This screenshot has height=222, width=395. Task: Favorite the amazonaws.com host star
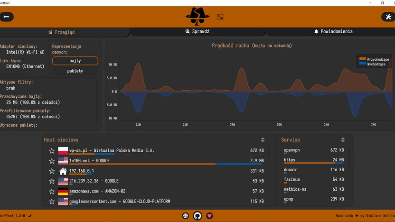click(x=52, y=192)
